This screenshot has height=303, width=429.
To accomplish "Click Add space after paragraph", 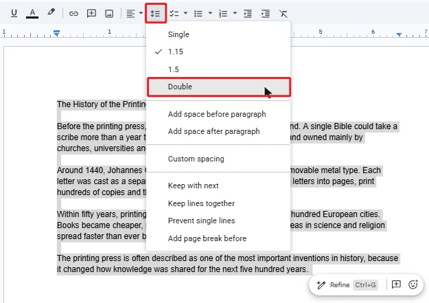I will tap(218, 131).
